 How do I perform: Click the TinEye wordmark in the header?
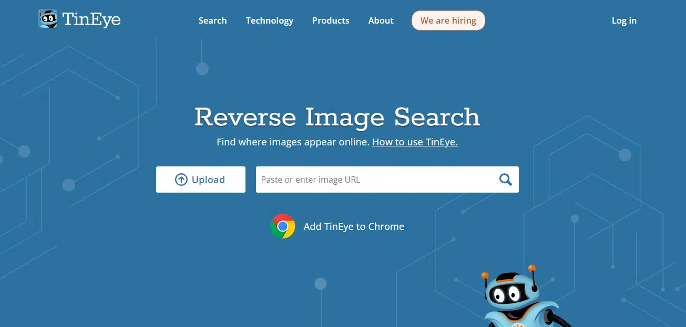[91, 20]
